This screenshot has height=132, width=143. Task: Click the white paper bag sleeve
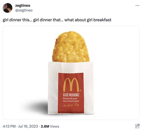click(71, 88)
